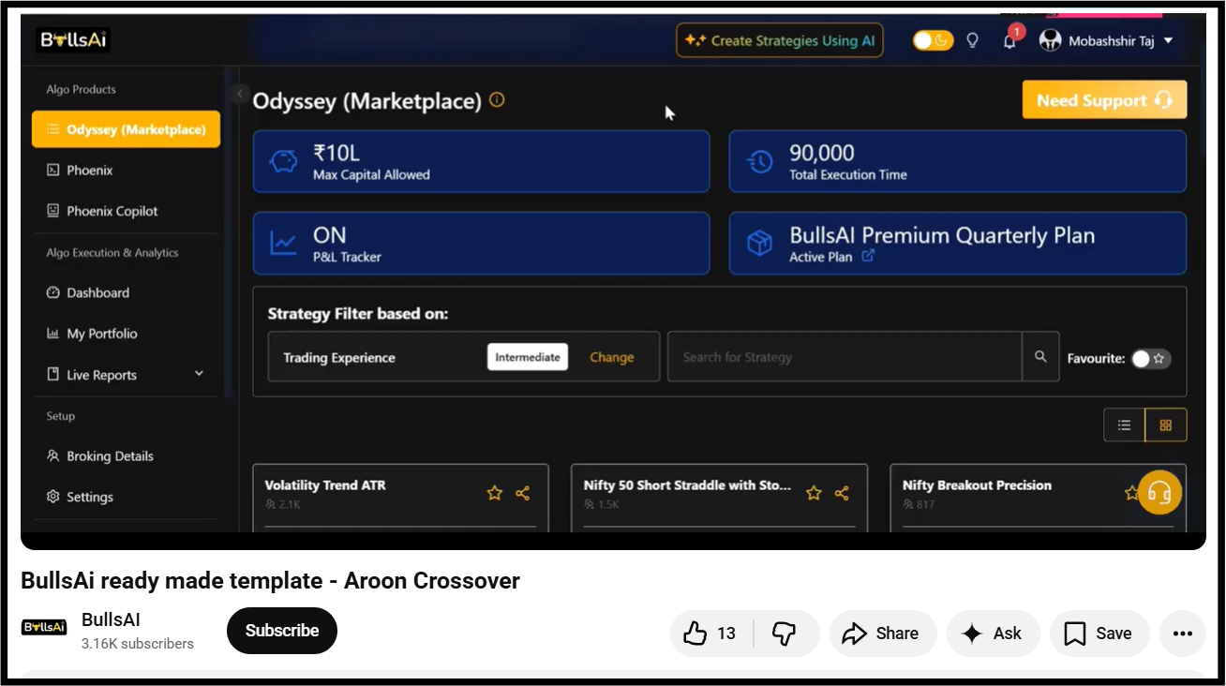Click the info icon beside Odyssey (Marketplace) heading
The image size is (1226, 686).
[x=497, y=99]
